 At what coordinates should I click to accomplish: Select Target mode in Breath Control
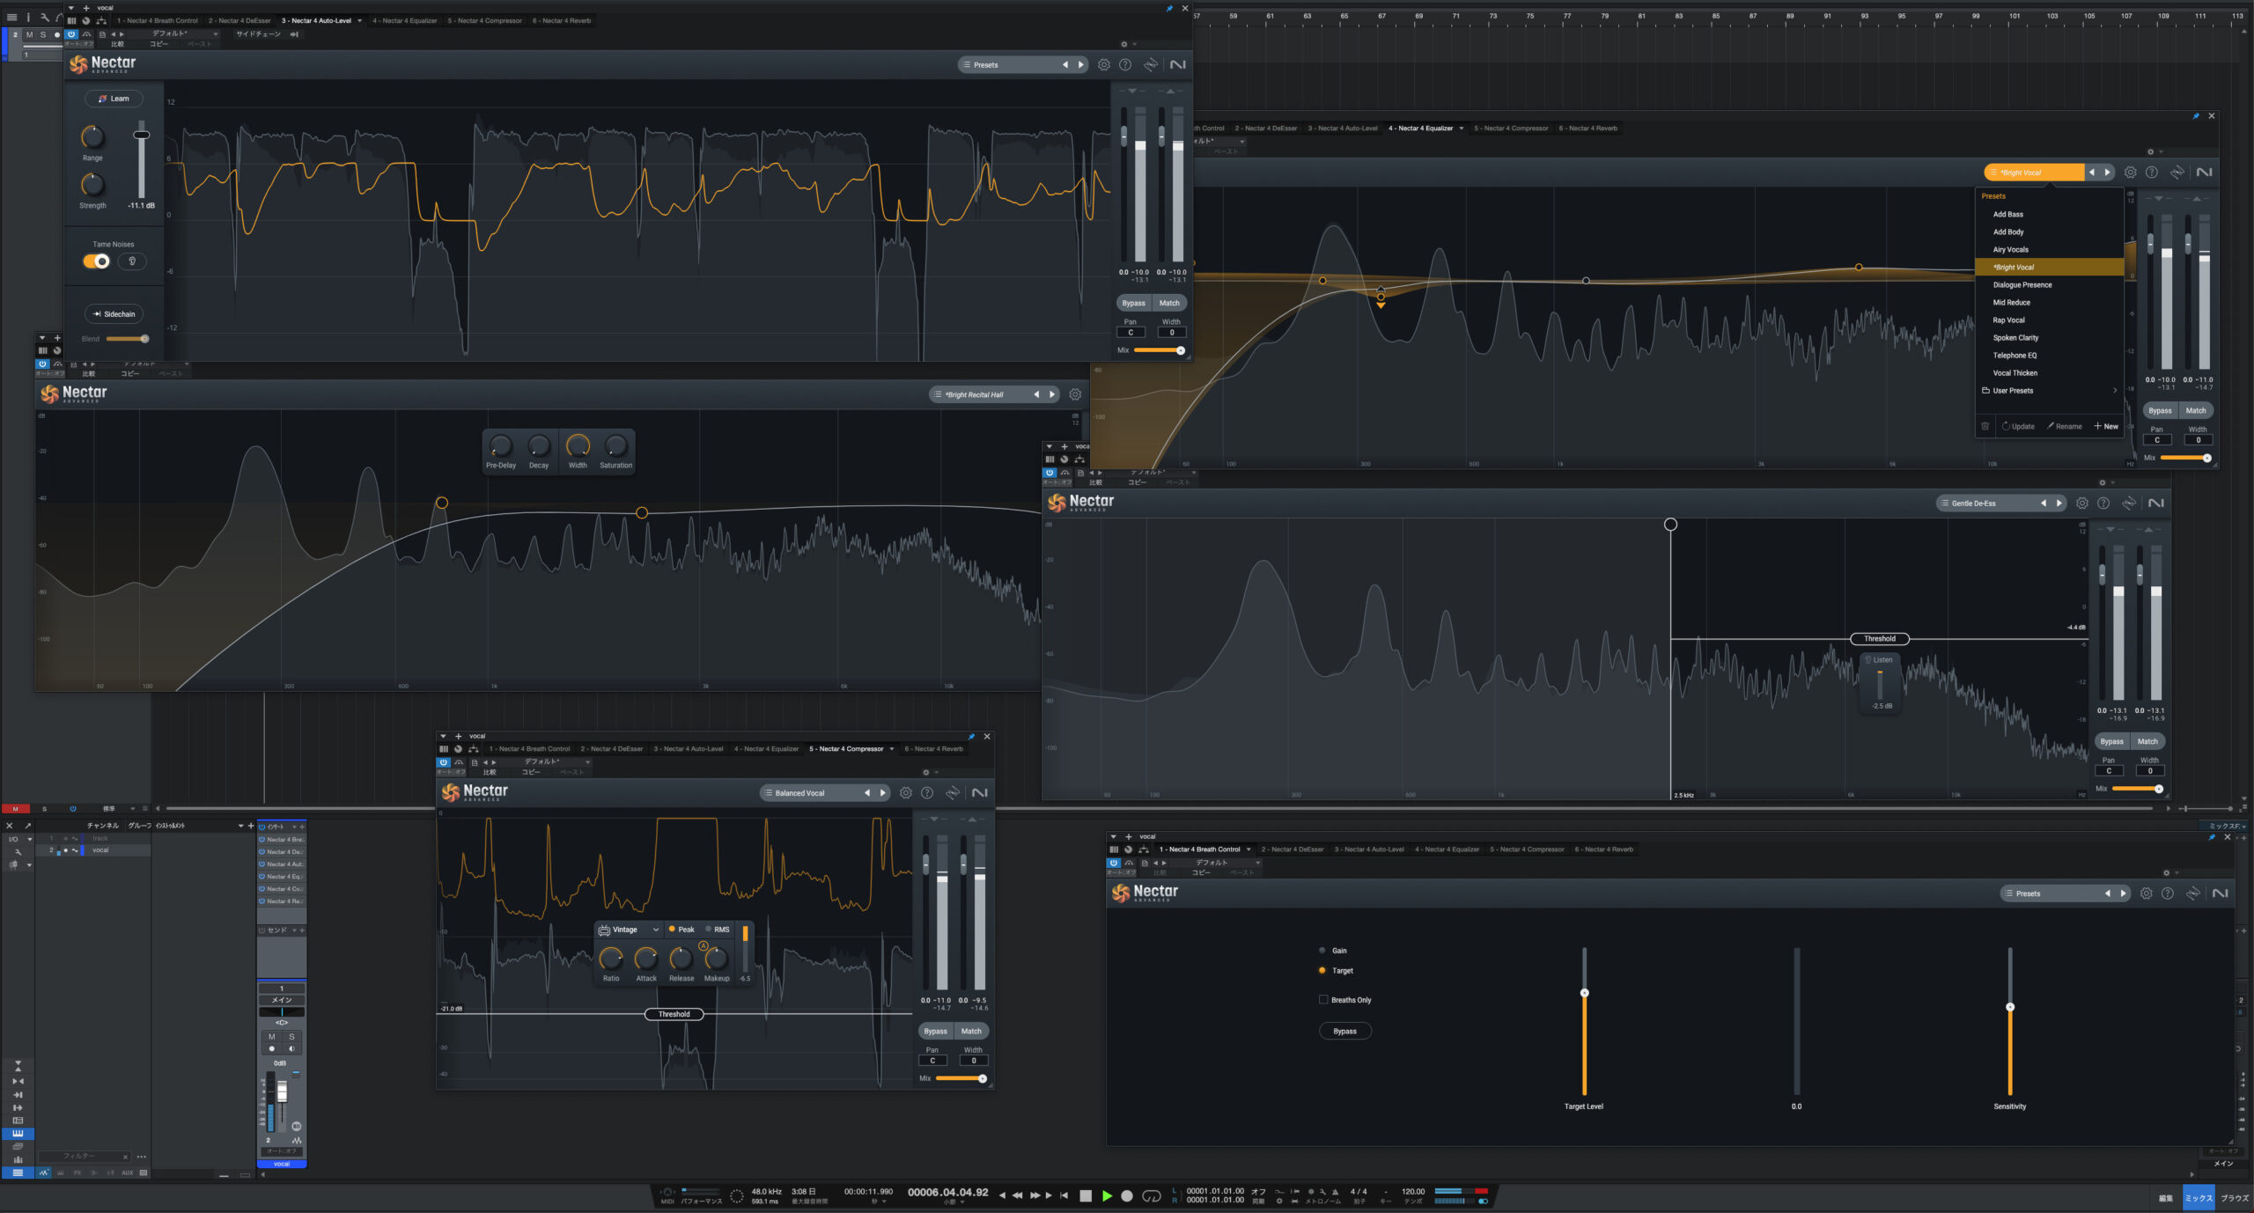1336,972
